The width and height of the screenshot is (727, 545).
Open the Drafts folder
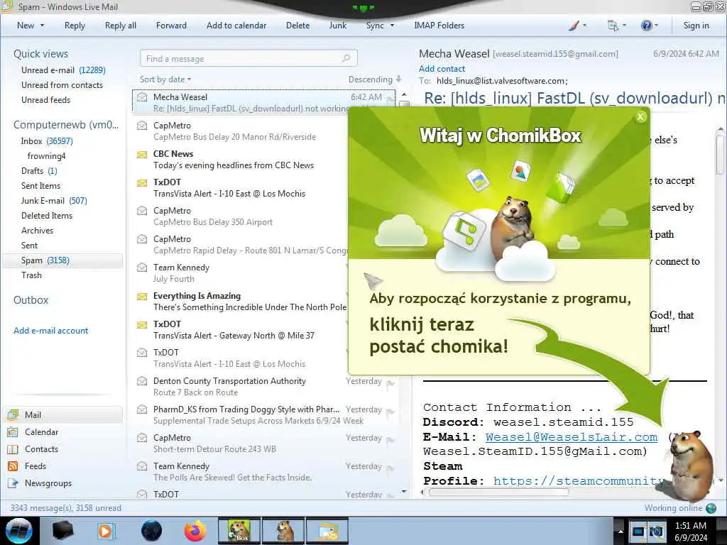[x=39, y=170]
